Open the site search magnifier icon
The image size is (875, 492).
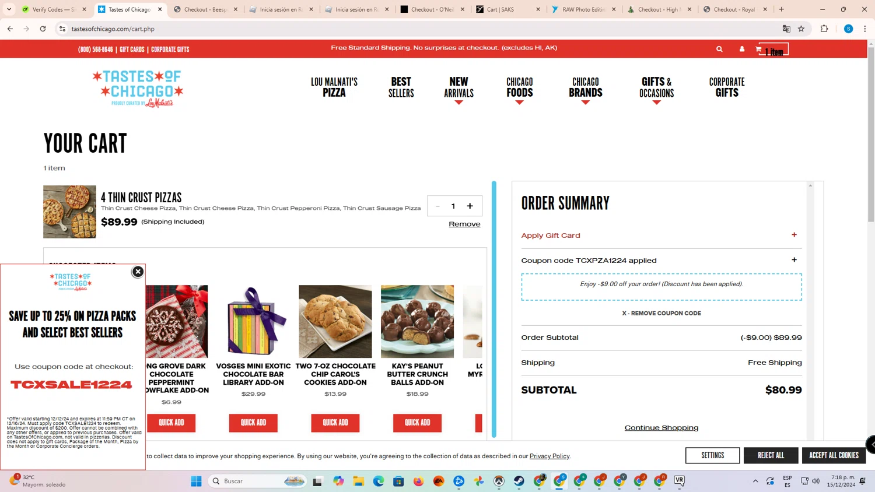(x=719, y=50)
